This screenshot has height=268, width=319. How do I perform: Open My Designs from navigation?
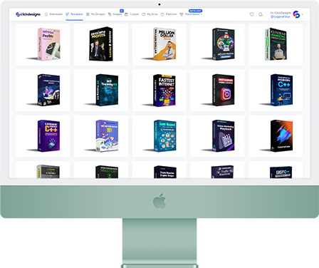coord(95,14)
